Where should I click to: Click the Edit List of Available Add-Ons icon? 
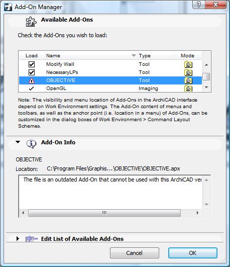[32, 239]
